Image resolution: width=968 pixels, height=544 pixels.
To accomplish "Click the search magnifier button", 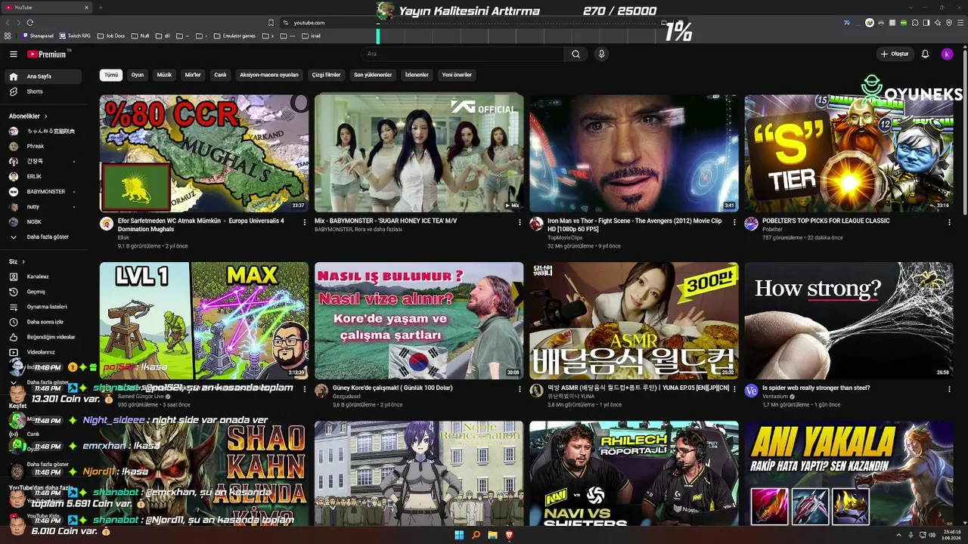I will [576, 54].
